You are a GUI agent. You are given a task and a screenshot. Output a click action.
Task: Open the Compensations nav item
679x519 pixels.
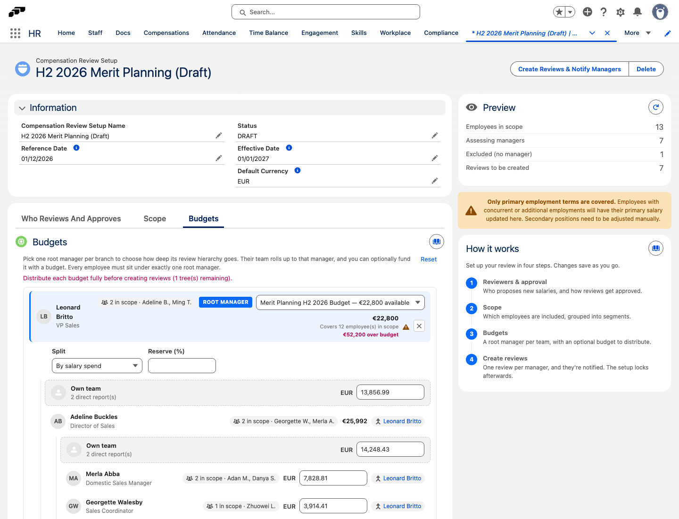(x=166, y=33)
